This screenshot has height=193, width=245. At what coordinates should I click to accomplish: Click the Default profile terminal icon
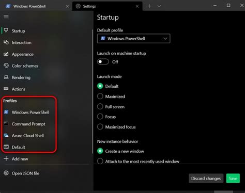click(6, 147)
